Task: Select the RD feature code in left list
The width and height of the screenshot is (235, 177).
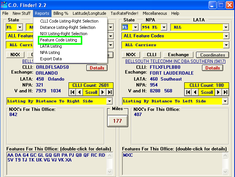Action: [x=102, y=155]
